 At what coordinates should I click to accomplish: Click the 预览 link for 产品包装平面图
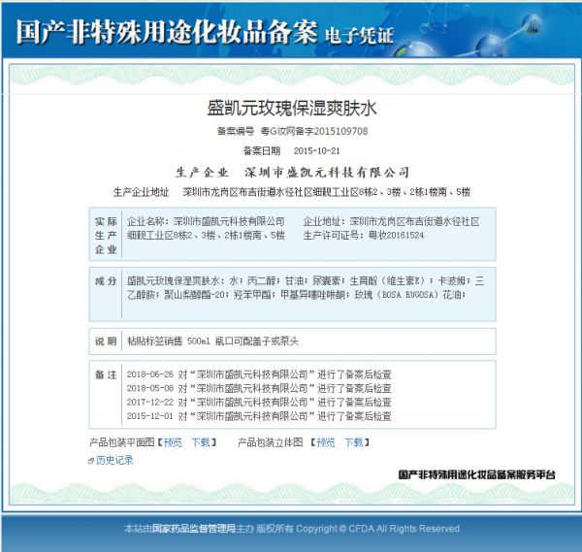173,442
